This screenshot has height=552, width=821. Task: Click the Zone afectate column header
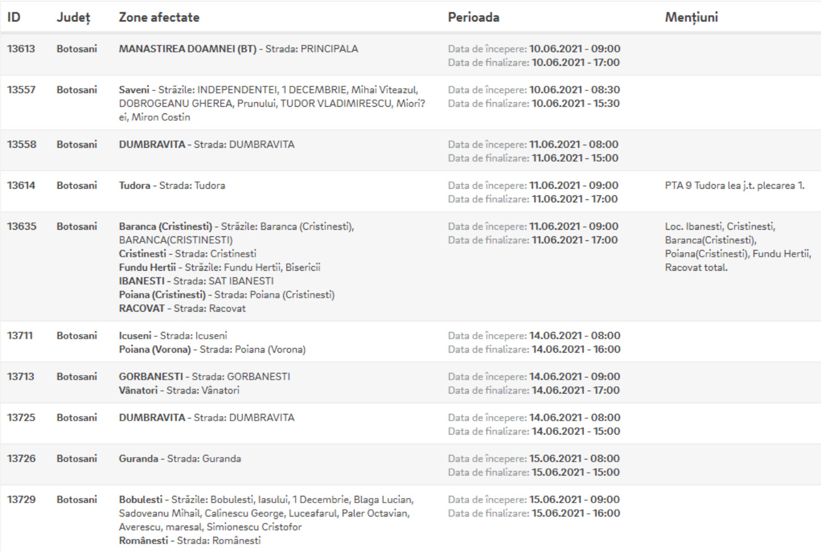(x=159, y=17)
